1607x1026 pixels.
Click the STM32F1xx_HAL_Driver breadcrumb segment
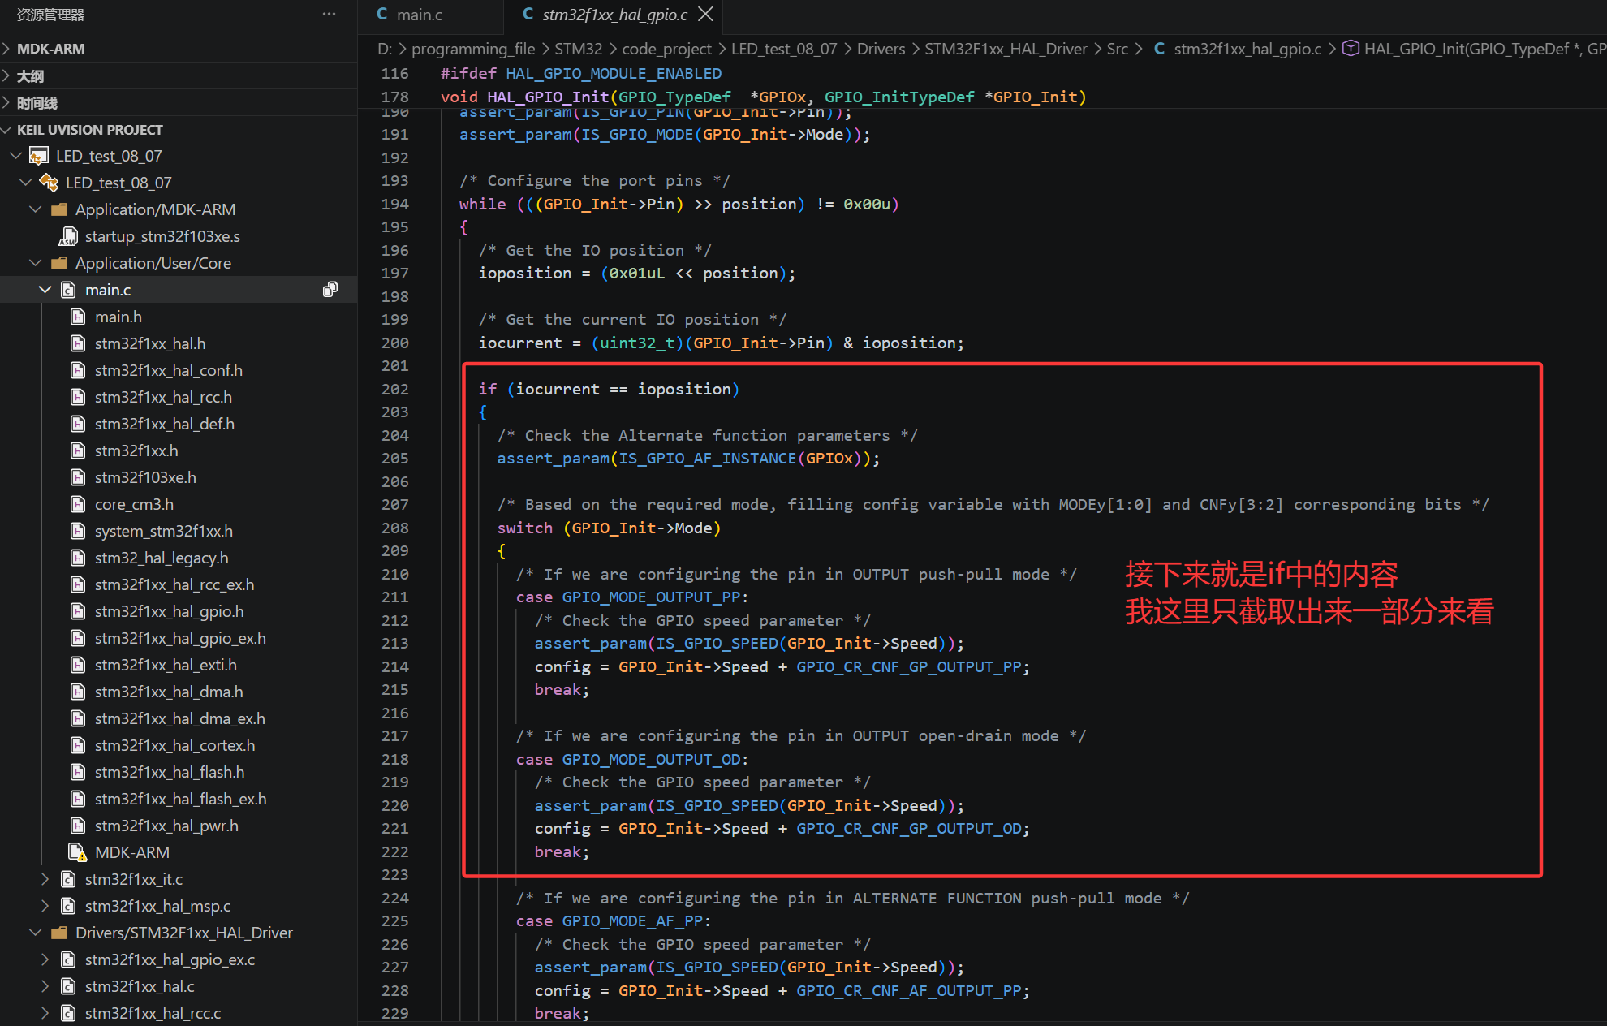tap(1006, 49)
